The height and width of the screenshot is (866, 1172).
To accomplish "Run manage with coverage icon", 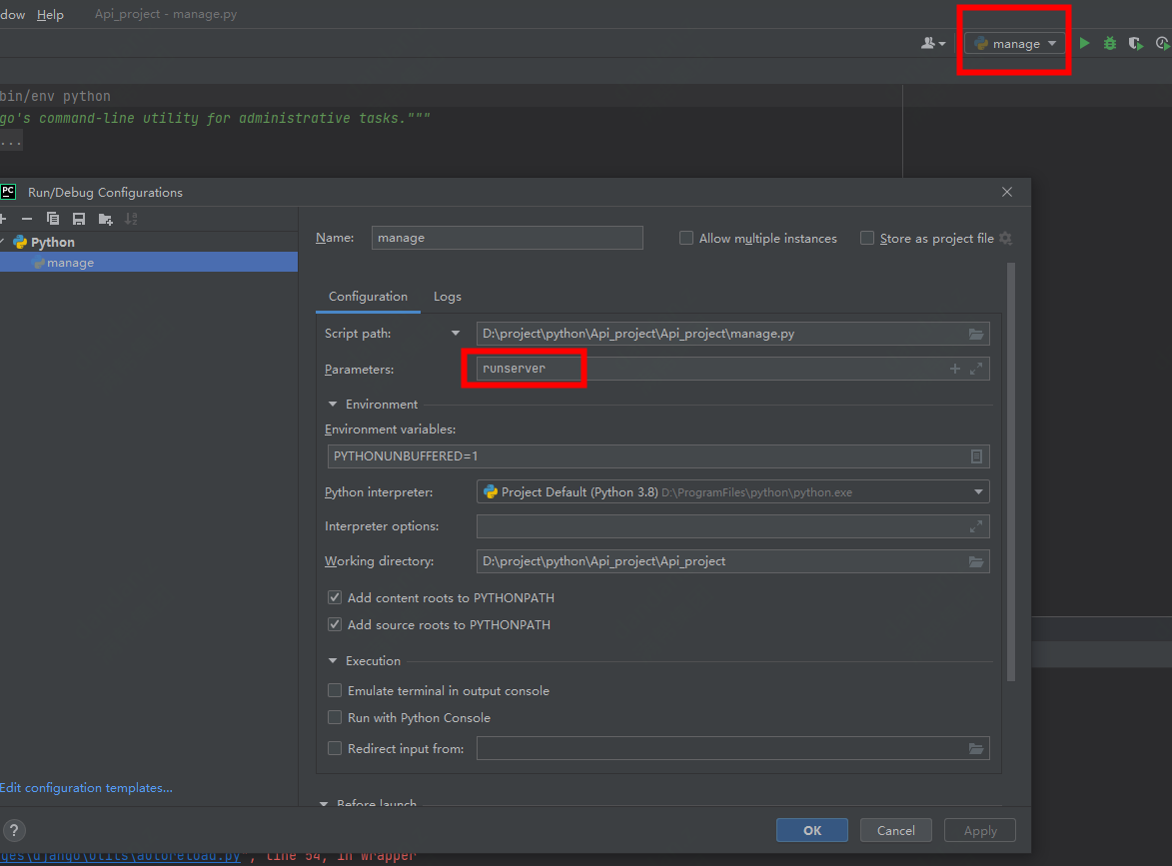I will (1136, 43).
